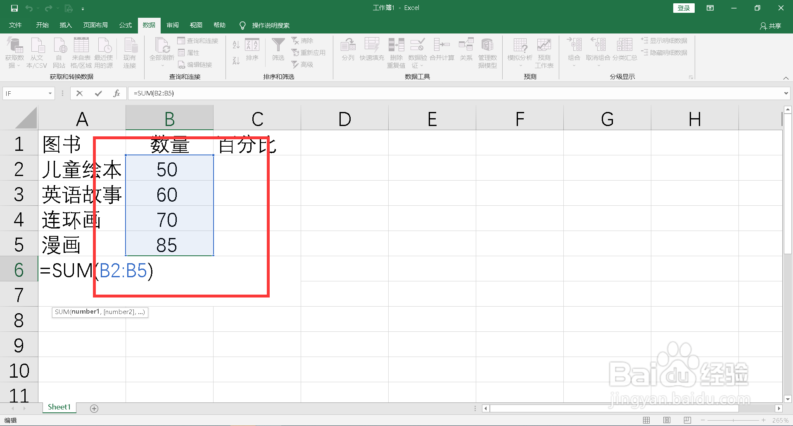The width and height of the screenshot is (793, 426).
Task: Switch to Page Layout view in status bar
Action: click(667, 420)
